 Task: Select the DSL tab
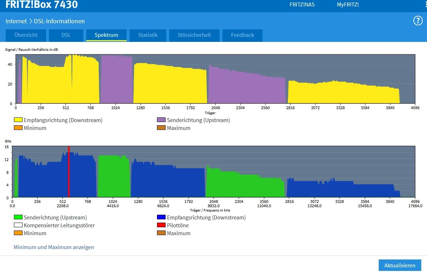[x=66, y=35]
